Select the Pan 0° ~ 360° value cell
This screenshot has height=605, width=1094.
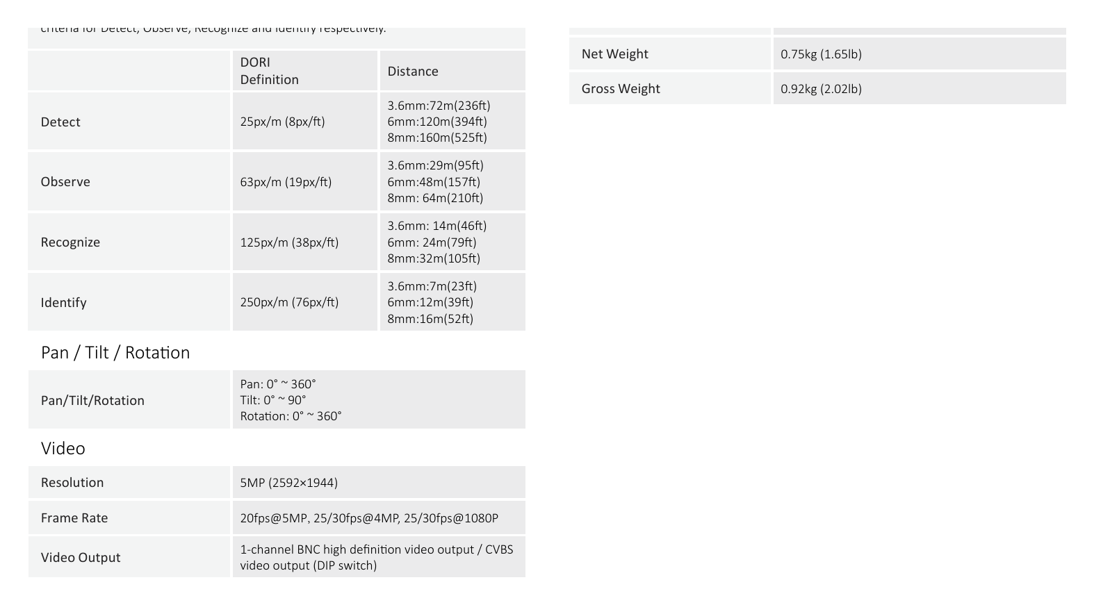(x=379, y=399)
